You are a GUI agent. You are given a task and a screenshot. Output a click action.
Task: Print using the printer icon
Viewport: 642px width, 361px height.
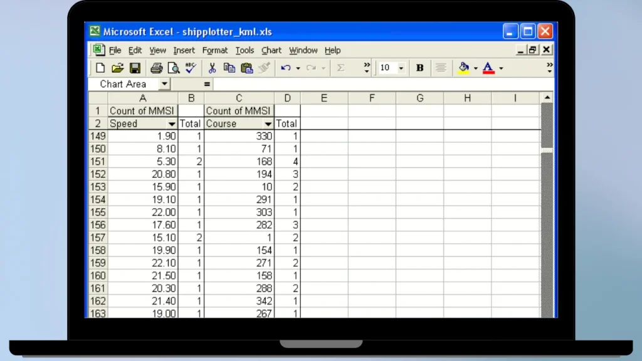[x=156, y=68]
